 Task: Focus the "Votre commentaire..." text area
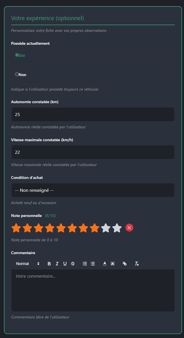93,291
